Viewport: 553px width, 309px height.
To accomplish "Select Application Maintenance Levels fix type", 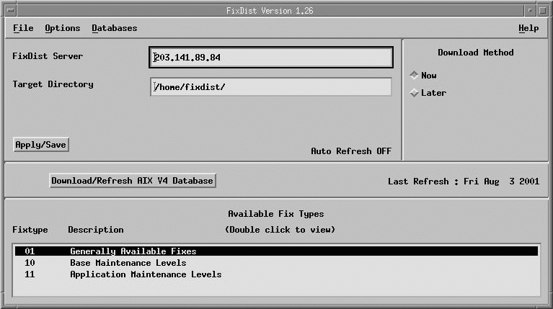I will click(145, 274).
